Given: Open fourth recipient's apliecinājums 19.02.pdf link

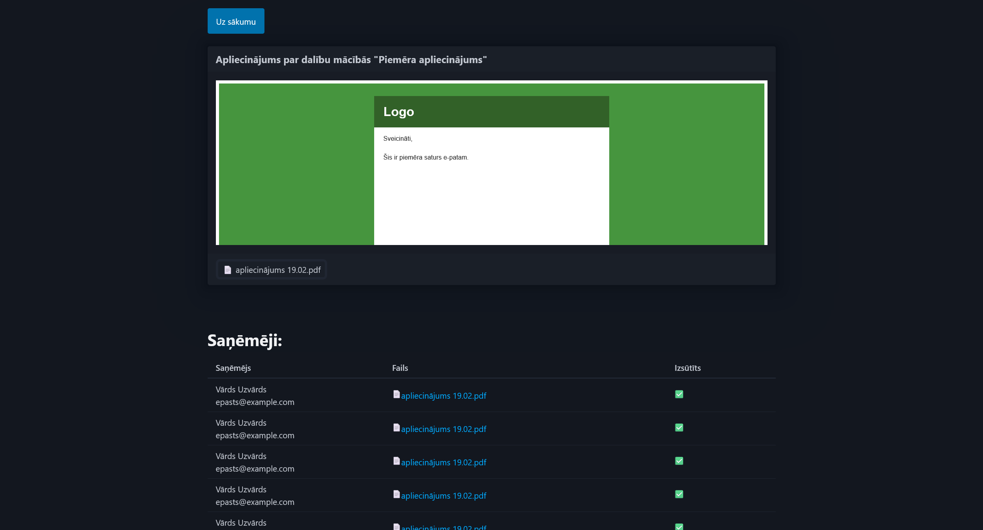Looking at the screenshot, I should pos(444,496).
